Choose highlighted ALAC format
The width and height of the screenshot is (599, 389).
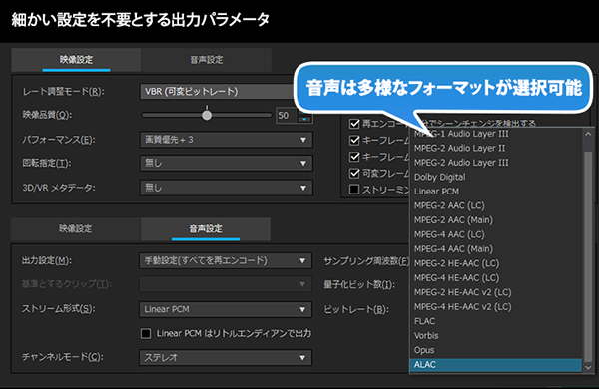pos(496,365)
